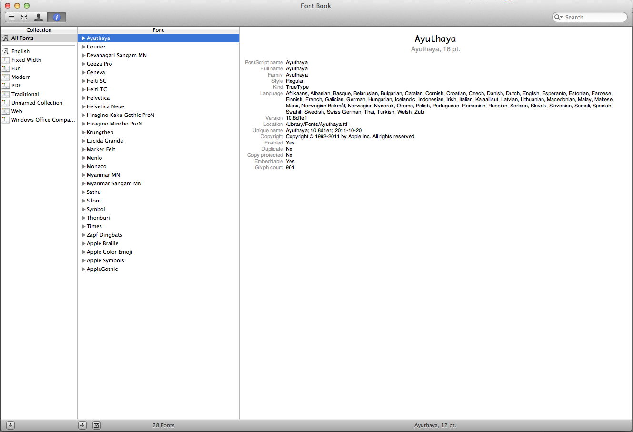Select the English collection icon
633x432 pixels.
pyautogui.click(x=6, y=51)
